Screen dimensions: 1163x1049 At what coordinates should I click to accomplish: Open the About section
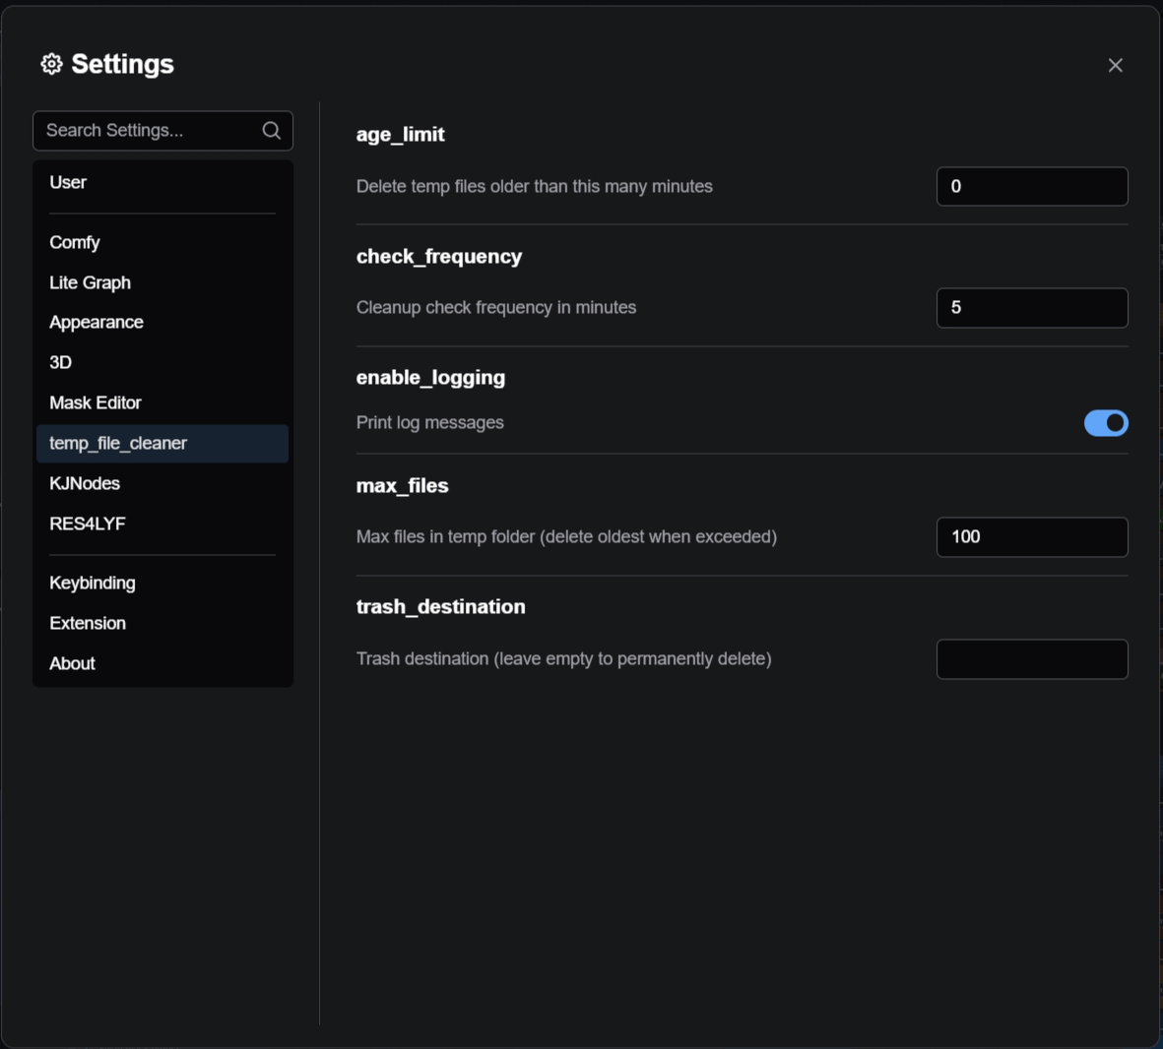coord(73,664)
